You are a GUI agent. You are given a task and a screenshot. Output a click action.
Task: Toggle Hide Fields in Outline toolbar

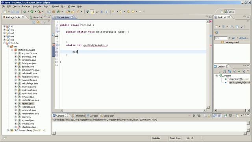coord(230,71)
